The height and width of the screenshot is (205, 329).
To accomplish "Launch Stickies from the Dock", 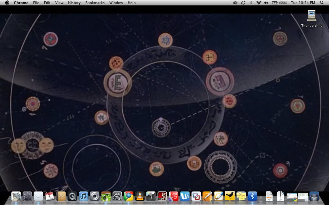I will pyautogui.click(x=241, y=196).
